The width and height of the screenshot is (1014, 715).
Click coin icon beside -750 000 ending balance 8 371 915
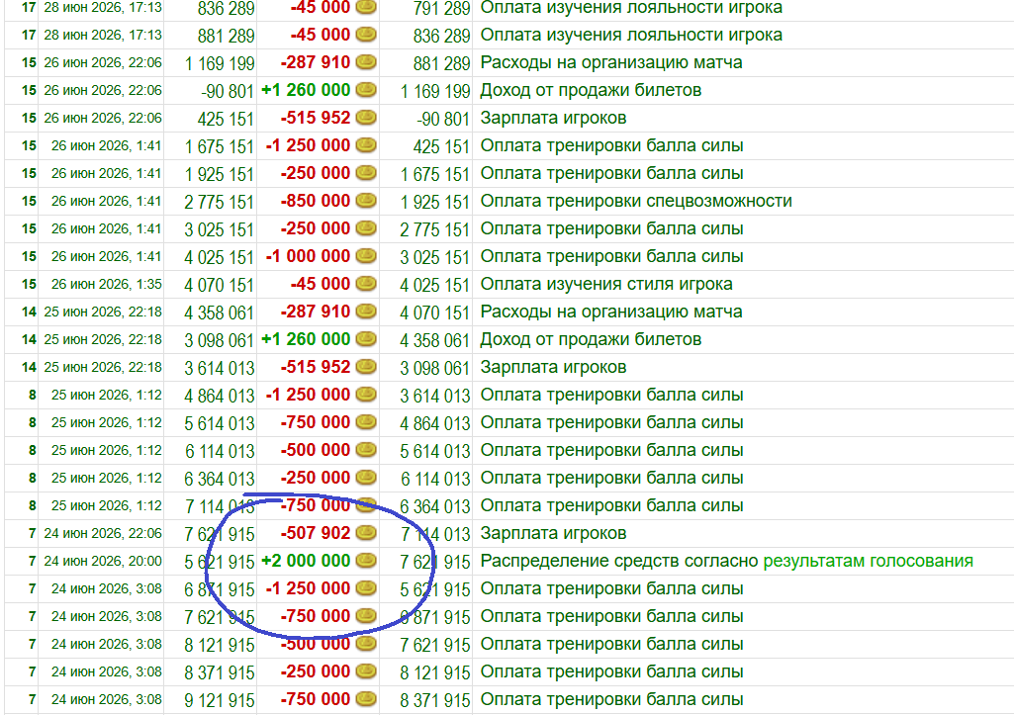tap(366, 699)
